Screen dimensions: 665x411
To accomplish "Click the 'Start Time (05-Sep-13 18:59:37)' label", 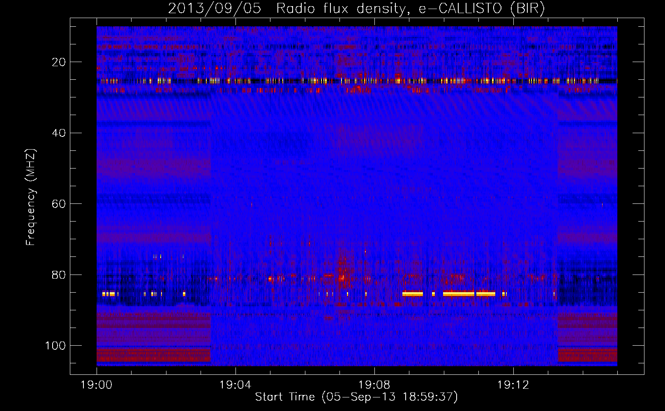I will [x=356, y=397].
